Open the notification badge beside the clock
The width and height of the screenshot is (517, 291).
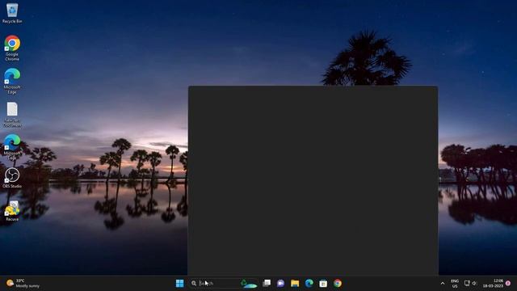click(x=508, y=283)
